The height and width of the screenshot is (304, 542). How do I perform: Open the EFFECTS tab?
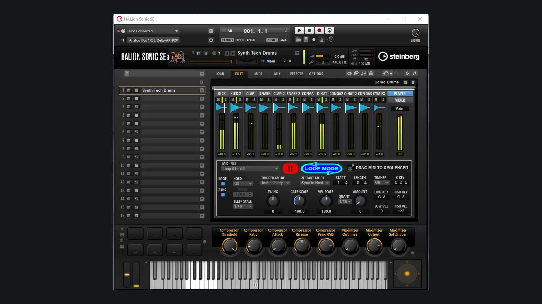pos(296,74)
